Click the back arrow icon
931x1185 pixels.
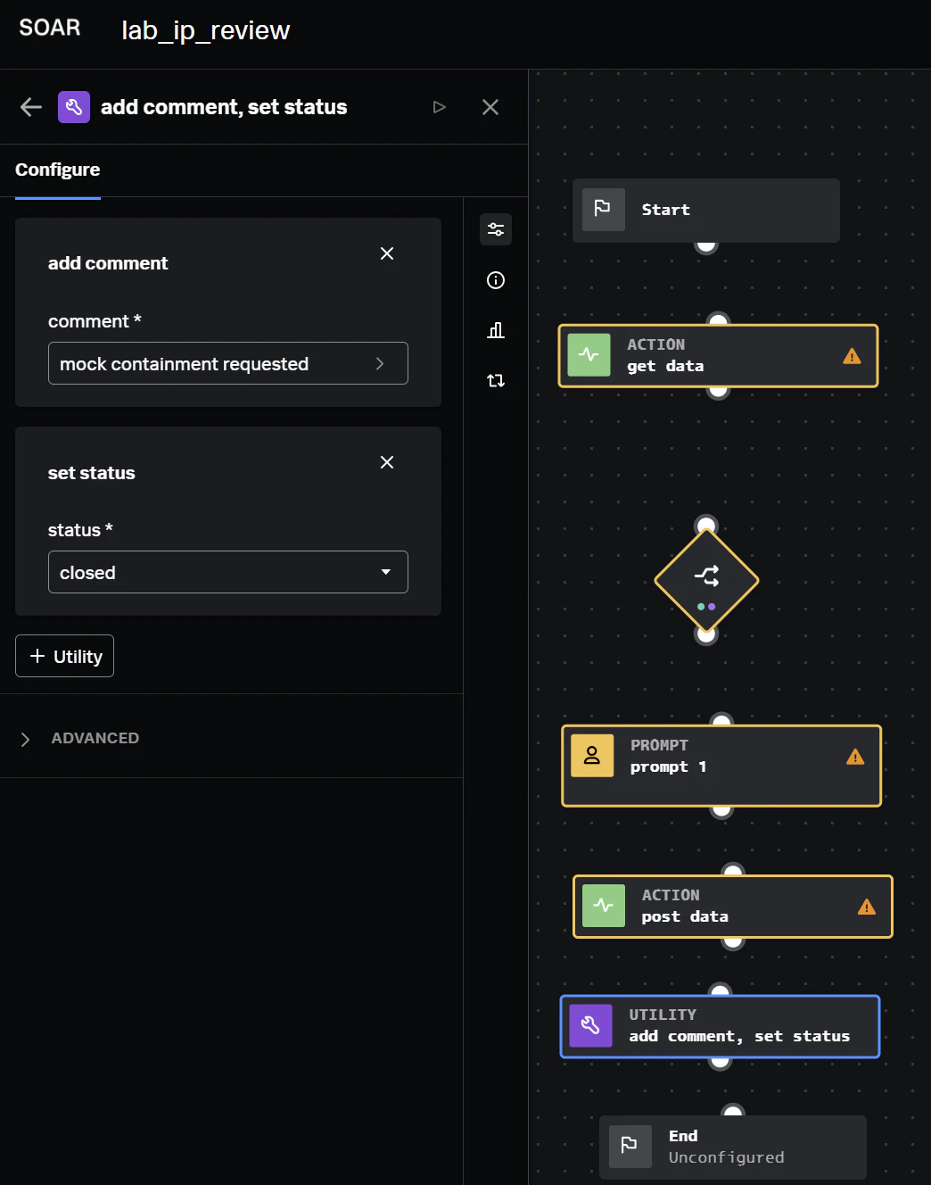[x=31, y=107]
